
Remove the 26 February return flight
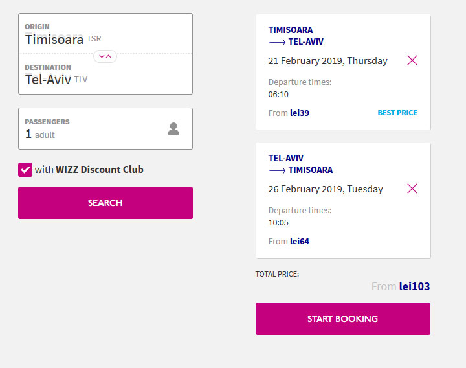tap(412, 189)
